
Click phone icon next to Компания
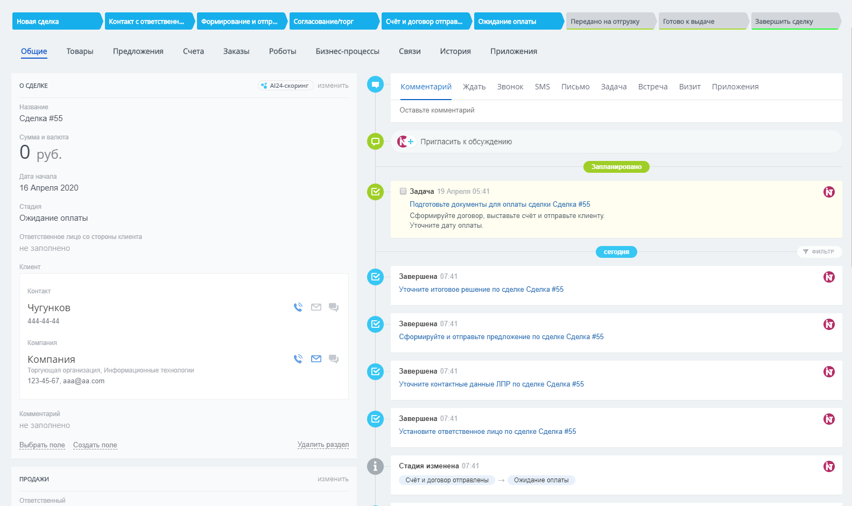(298, 359)
